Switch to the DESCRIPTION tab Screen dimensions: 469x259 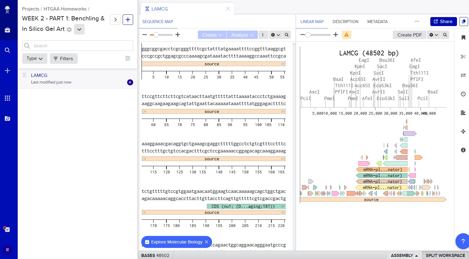[x=345, y=22]
